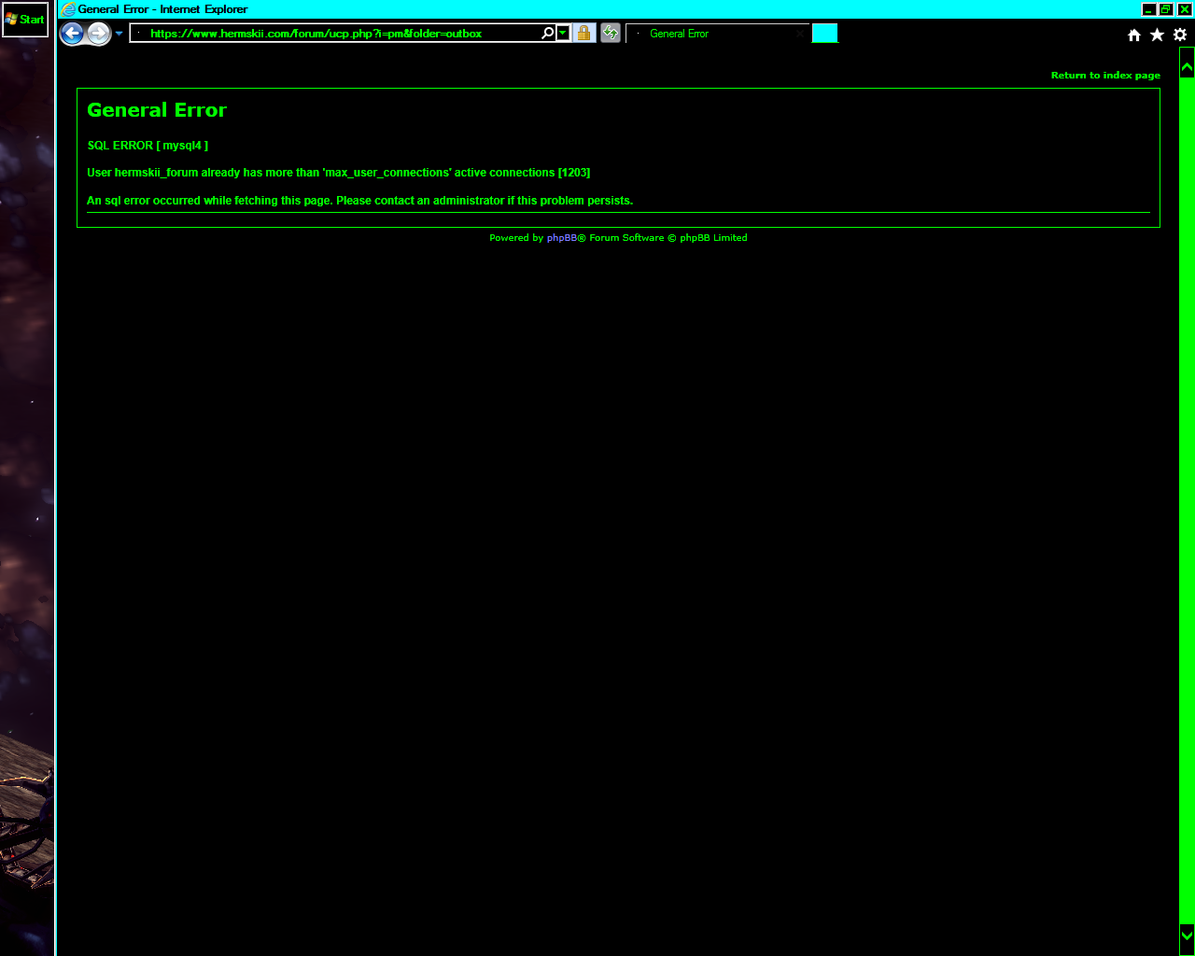Click the Forward navigation arrow

pyautogui.click(x=97, y=33)
